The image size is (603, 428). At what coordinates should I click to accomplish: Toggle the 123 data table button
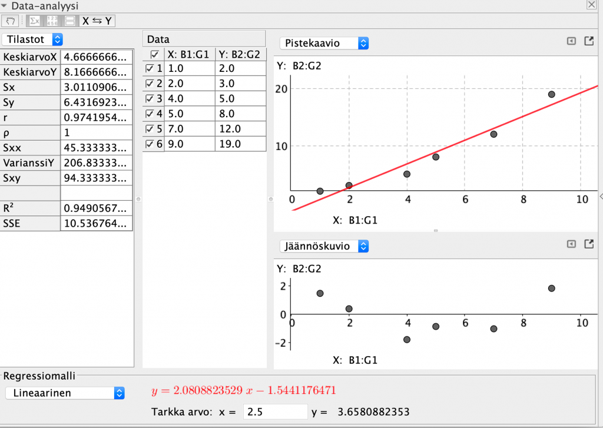tap(52, 21)
